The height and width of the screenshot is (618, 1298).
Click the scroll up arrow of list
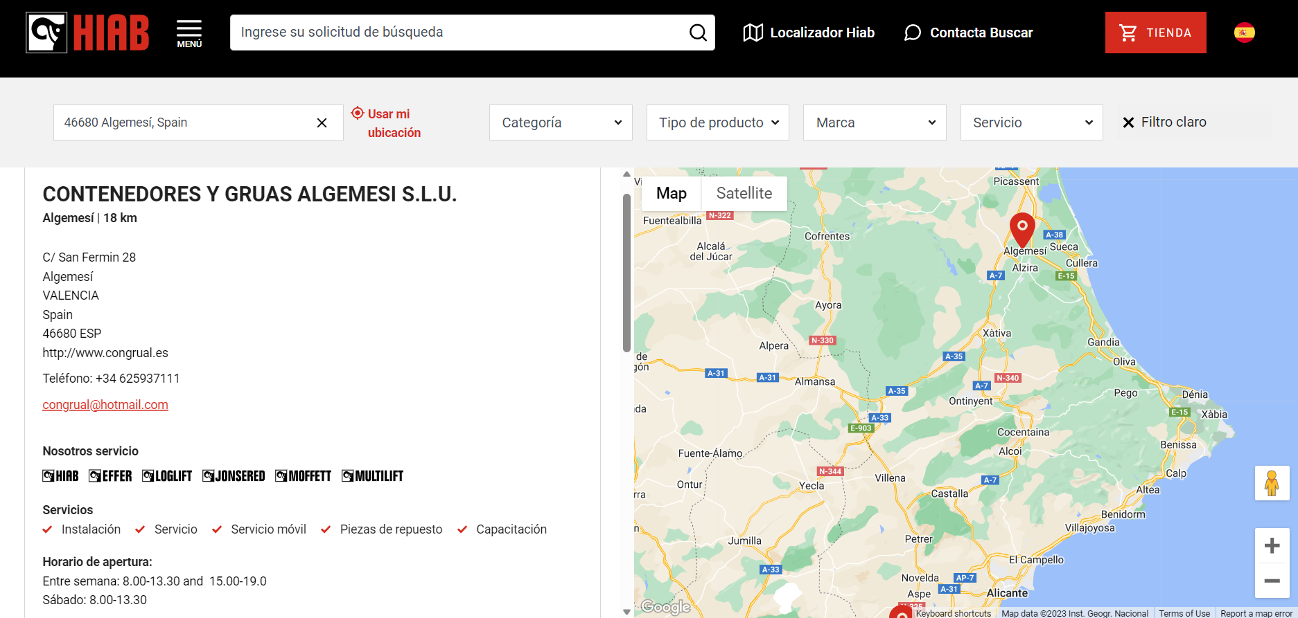(626, 174)
